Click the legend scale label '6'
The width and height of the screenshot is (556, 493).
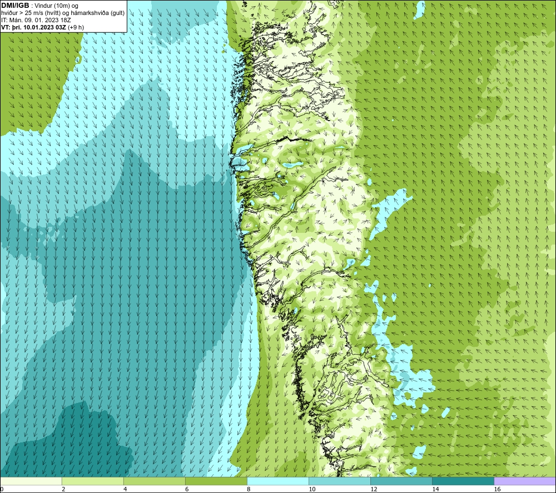(187, 489)
